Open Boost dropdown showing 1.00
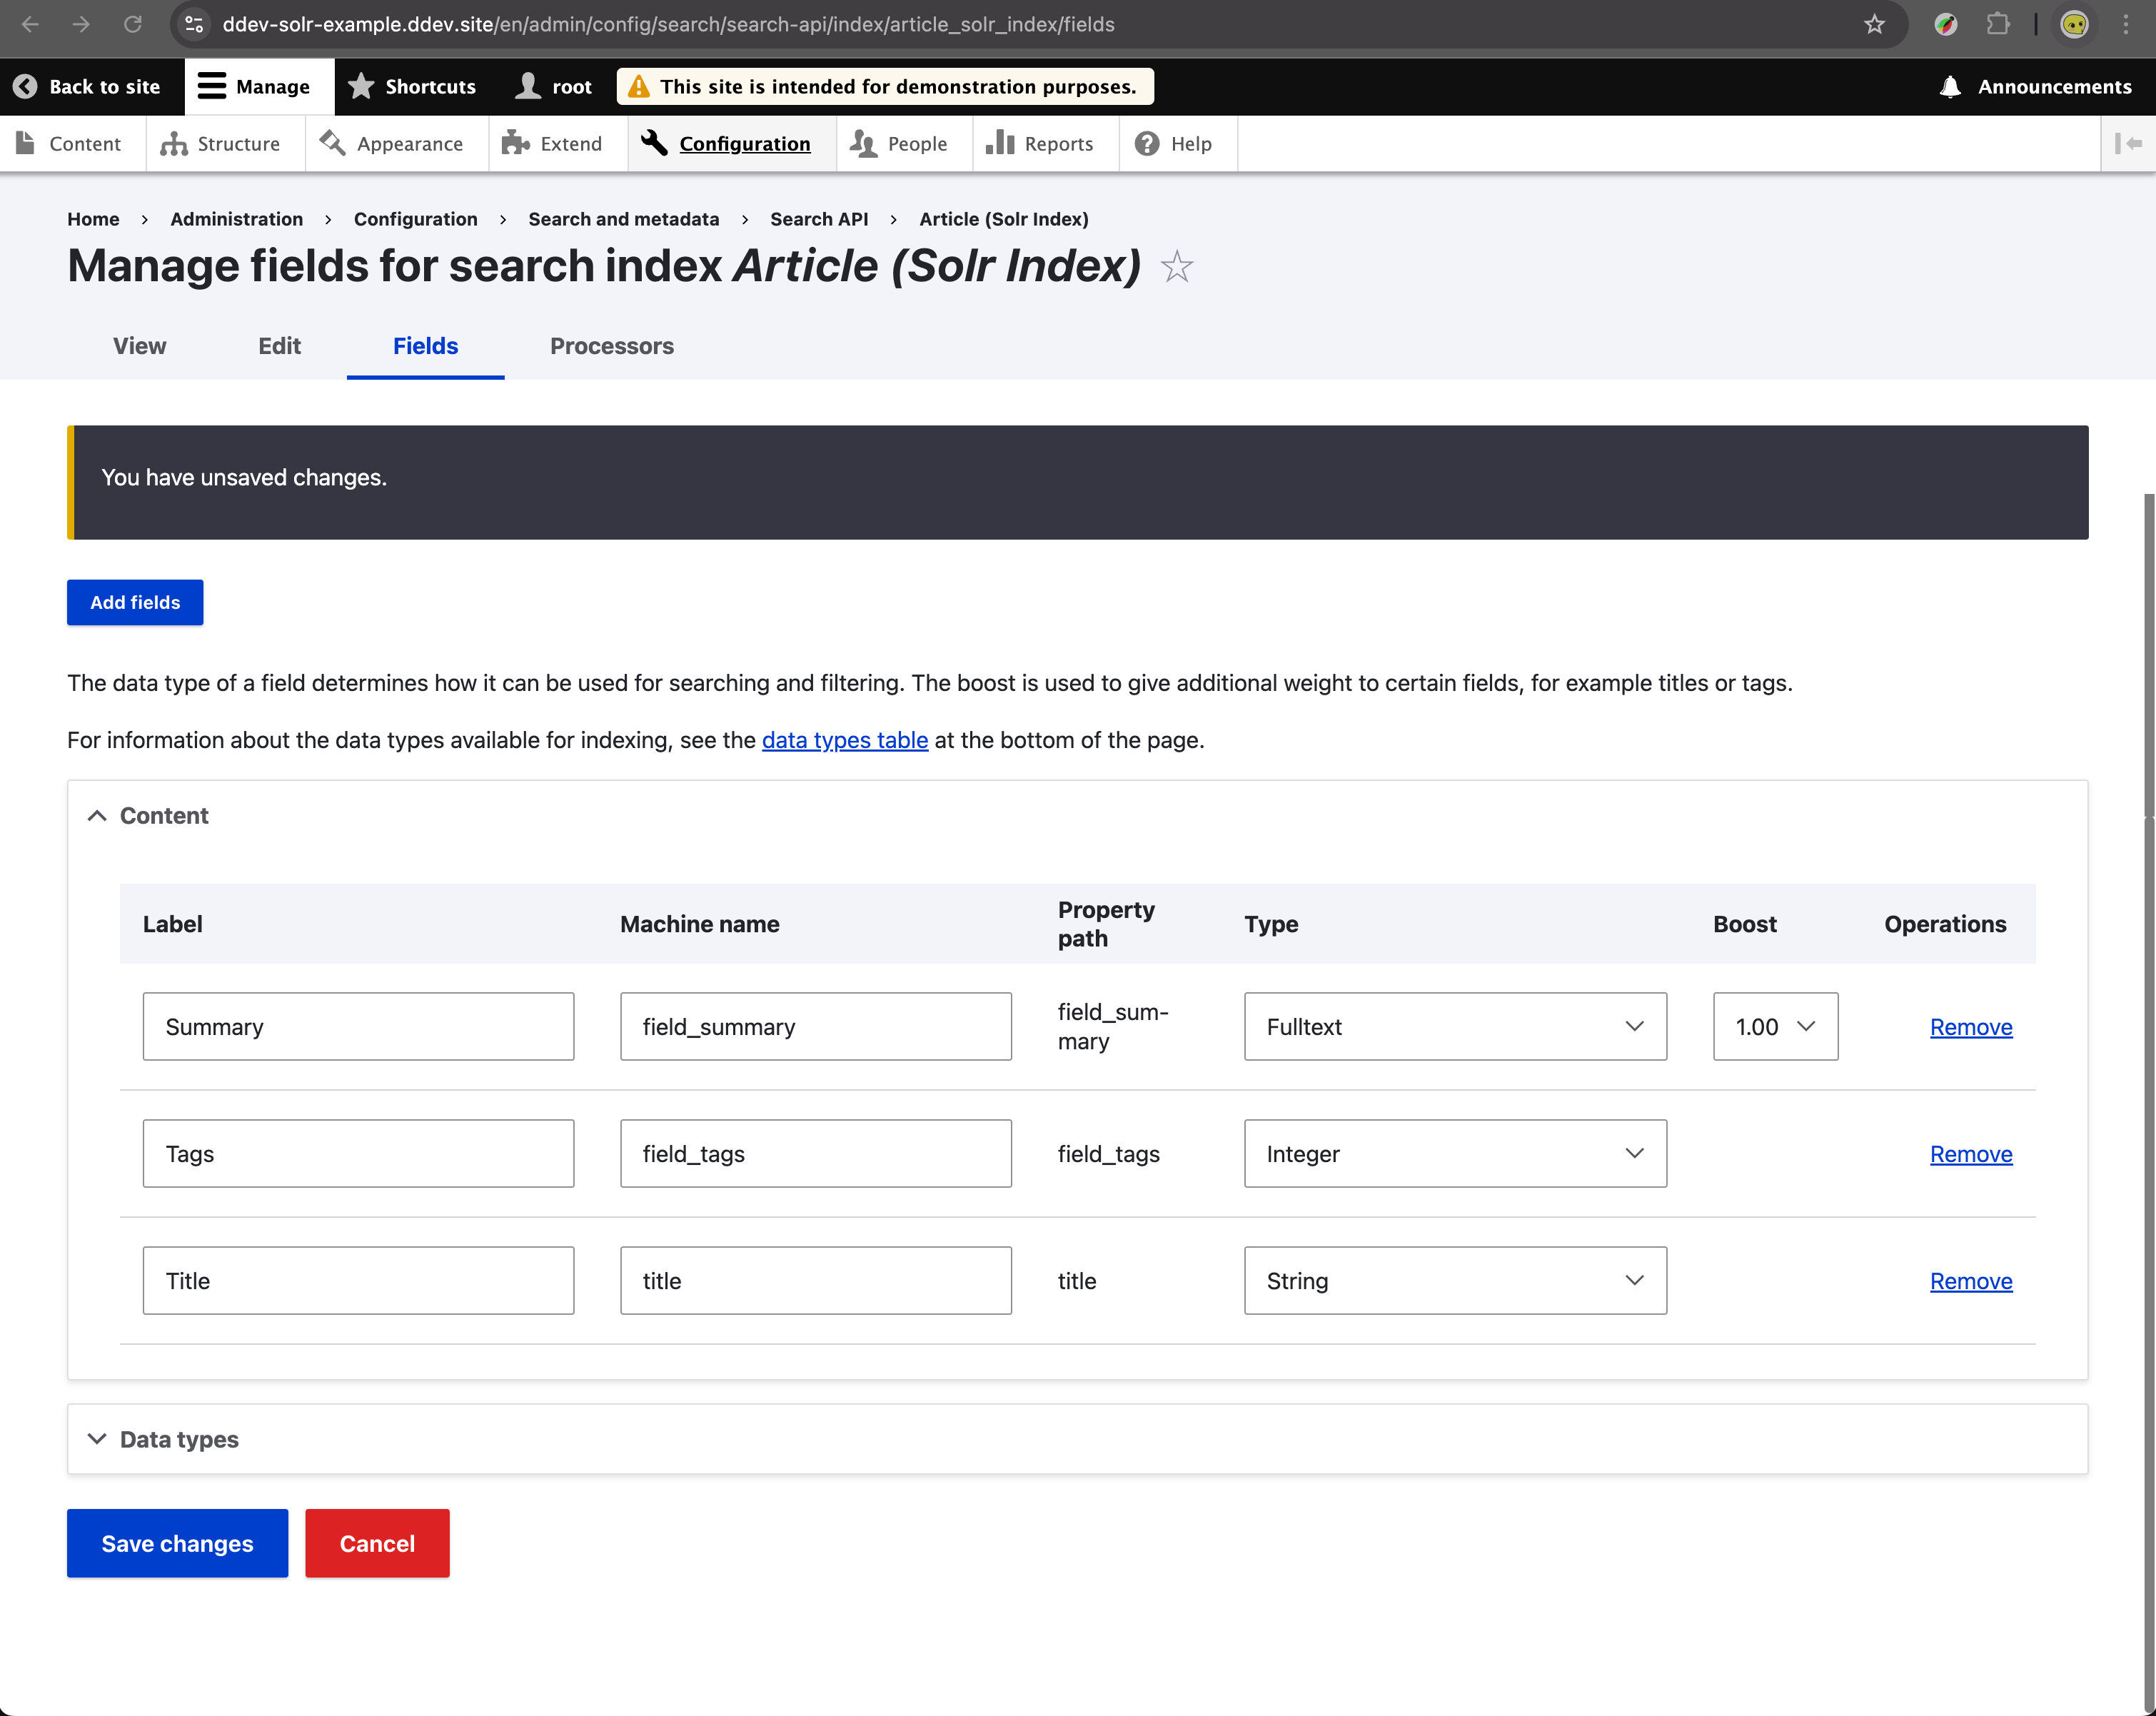This screenshot has width=2156, height=1716. [x=1774, y=1026]
